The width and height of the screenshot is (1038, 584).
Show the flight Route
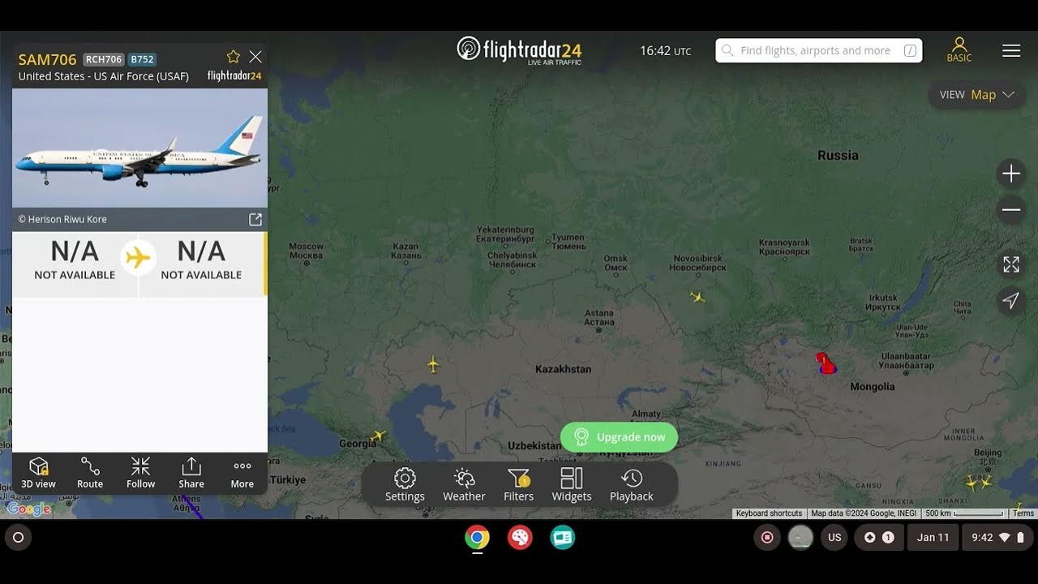(90, 473)
